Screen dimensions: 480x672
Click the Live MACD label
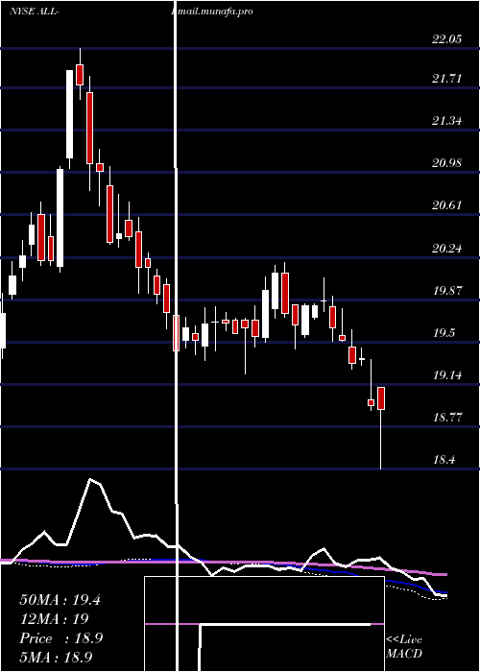point(404,646)
